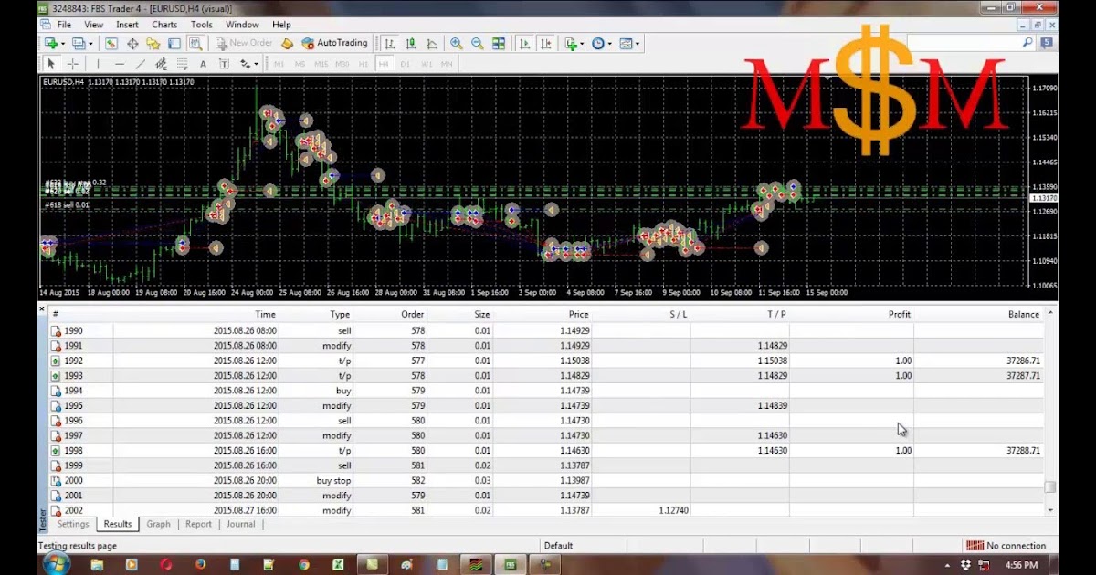Image resolution: width=1096 pixels, height=575 pixels.
Task: Switch to the Report tester tab
Action: (x=198, y=524)
